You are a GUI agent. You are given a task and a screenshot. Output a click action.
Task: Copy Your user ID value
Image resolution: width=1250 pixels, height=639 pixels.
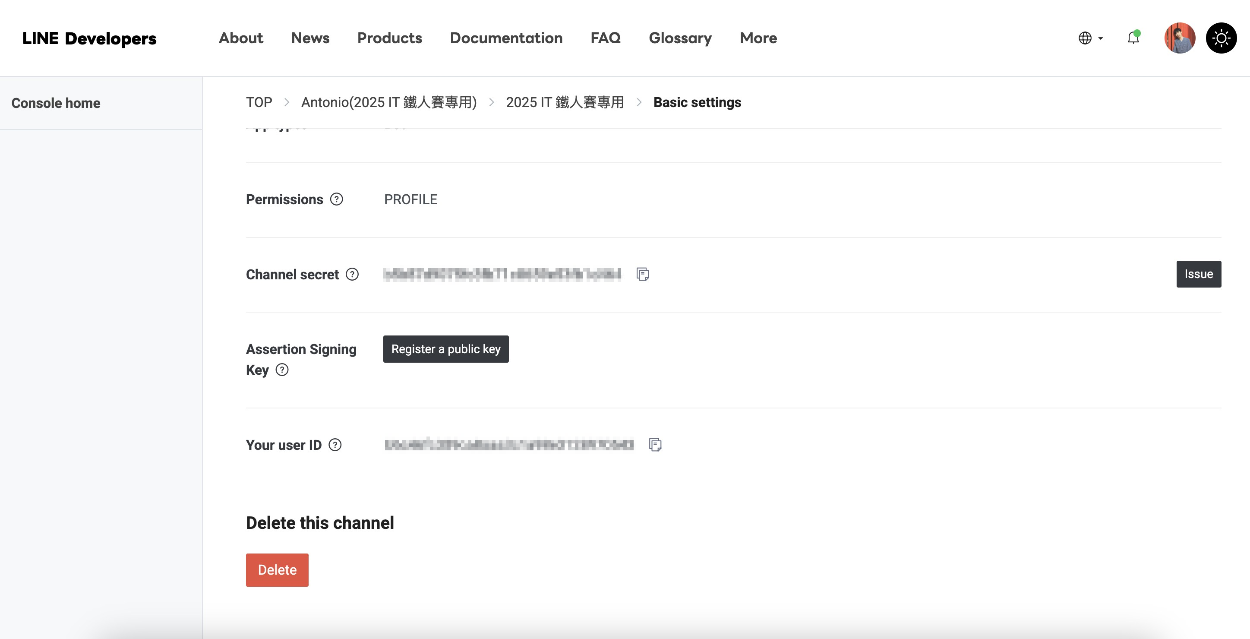tap(655, 445)
